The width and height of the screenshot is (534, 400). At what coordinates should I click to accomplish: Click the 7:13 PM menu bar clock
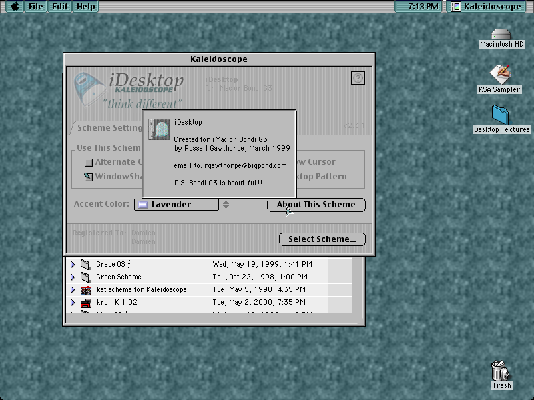tap(419, 7)
